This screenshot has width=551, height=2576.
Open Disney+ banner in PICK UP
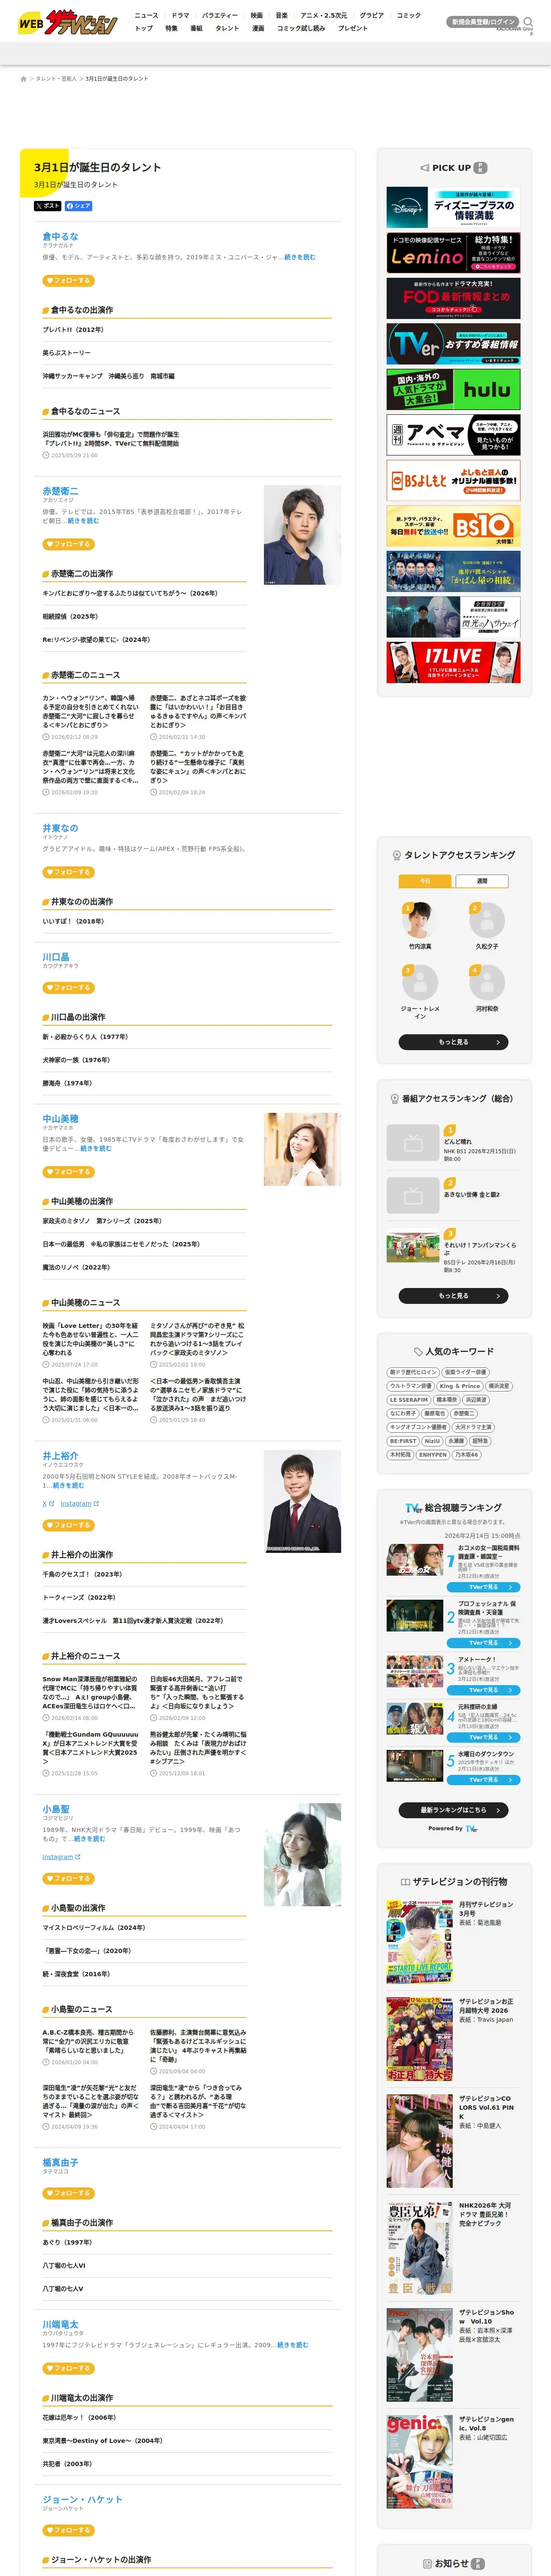point(453,208)
